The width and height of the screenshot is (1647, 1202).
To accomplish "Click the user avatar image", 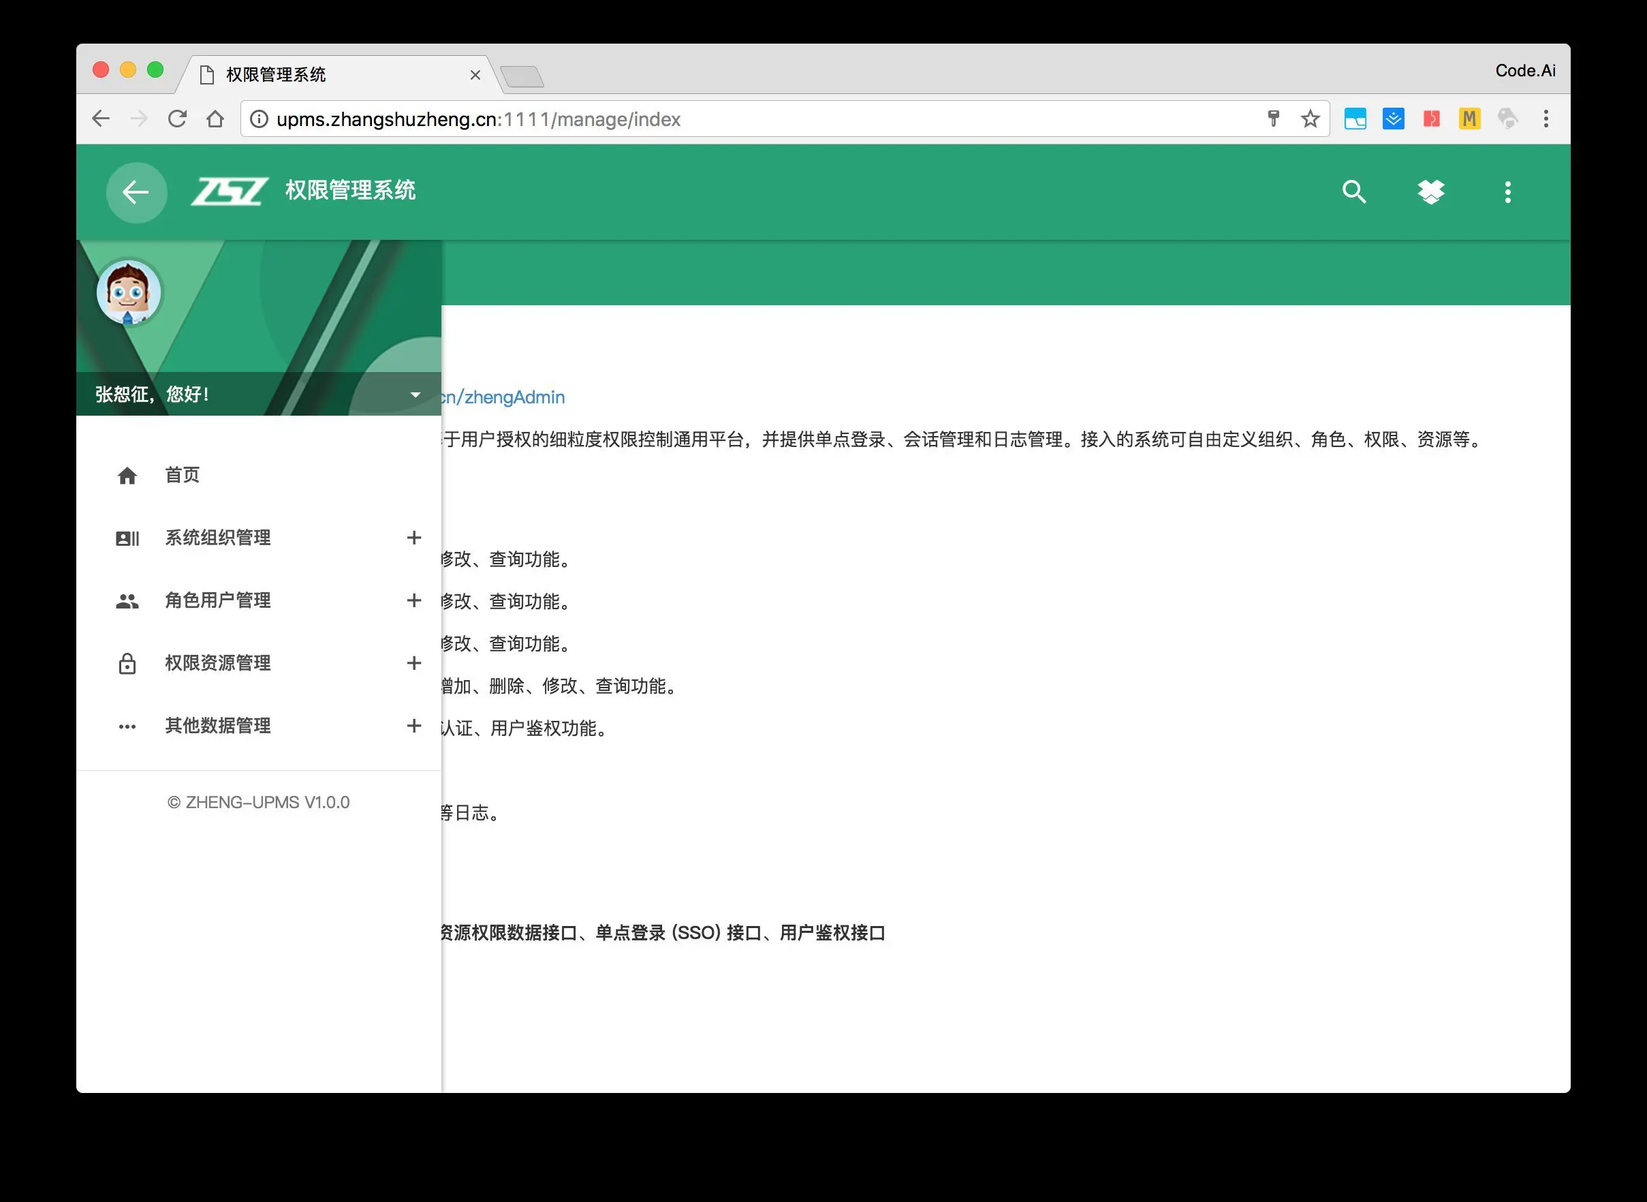I will (129, 292).
